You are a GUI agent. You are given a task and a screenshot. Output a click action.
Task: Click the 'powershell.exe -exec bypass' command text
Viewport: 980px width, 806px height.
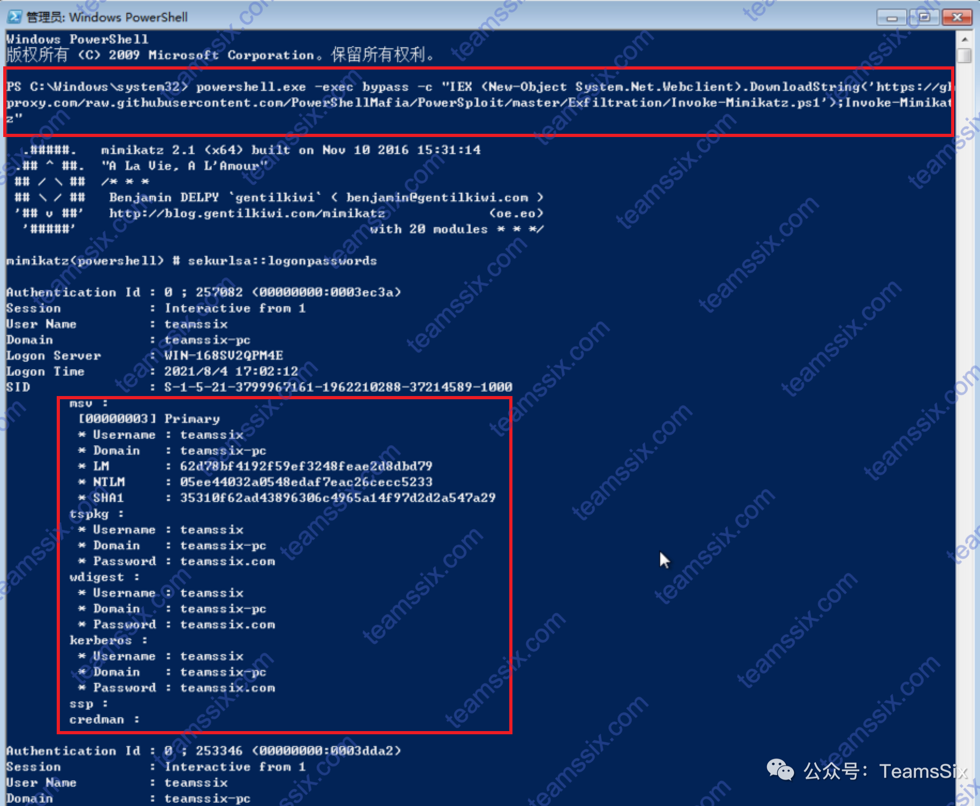pos(302,87)
